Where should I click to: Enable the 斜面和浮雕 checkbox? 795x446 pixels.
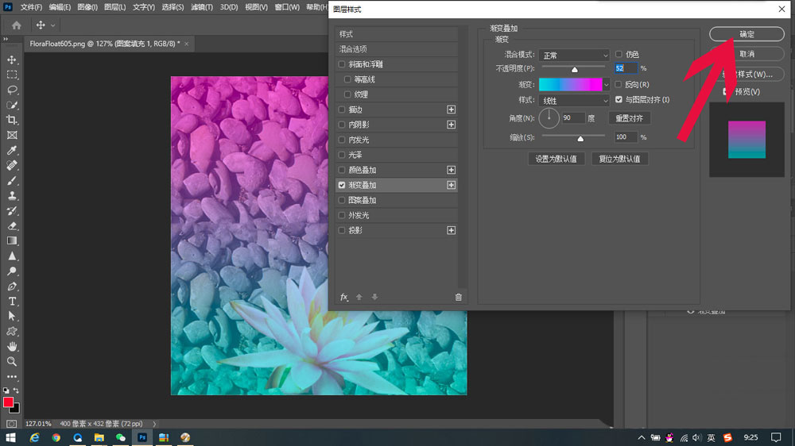click(x=342, y=64)
